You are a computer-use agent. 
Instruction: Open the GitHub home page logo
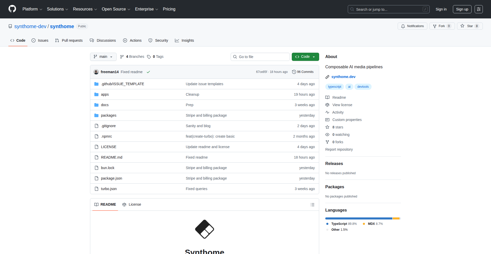click(x=12, y=9)
